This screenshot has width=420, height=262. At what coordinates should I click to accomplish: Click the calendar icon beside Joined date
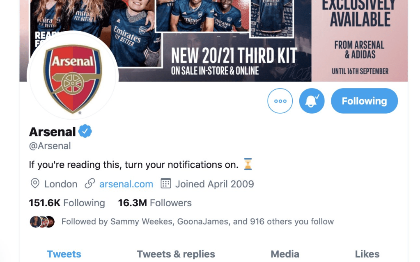click(x=165, y=184)
